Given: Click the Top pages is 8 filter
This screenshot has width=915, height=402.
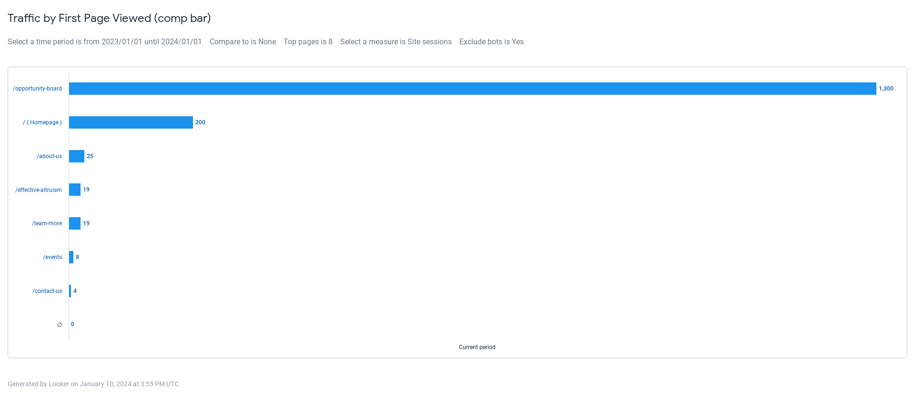Looking at the screenshot, I should 308,42.
